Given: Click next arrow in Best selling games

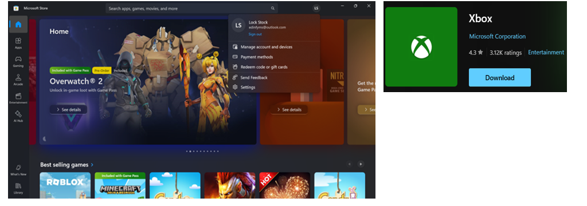Looking at the screenshot, I should point(361,164).
